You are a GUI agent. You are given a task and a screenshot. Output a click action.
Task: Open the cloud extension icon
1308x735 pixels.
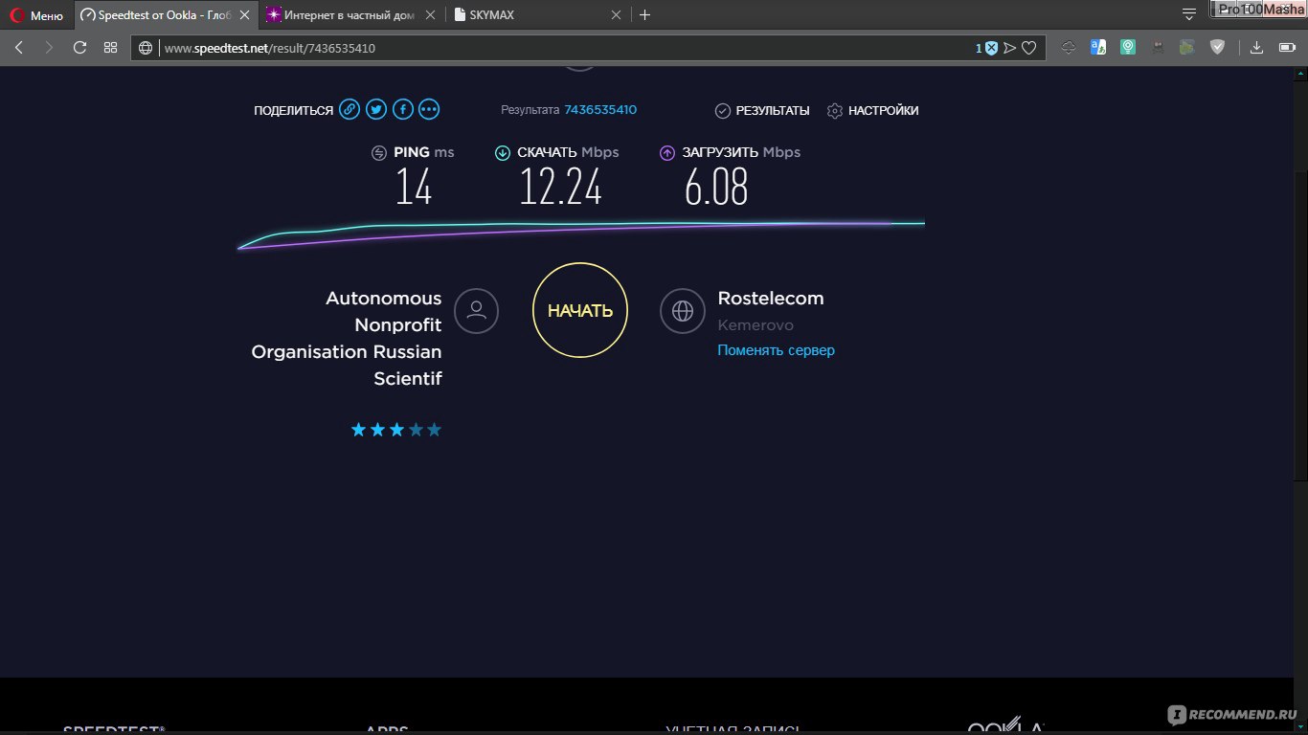point(1069,47)
